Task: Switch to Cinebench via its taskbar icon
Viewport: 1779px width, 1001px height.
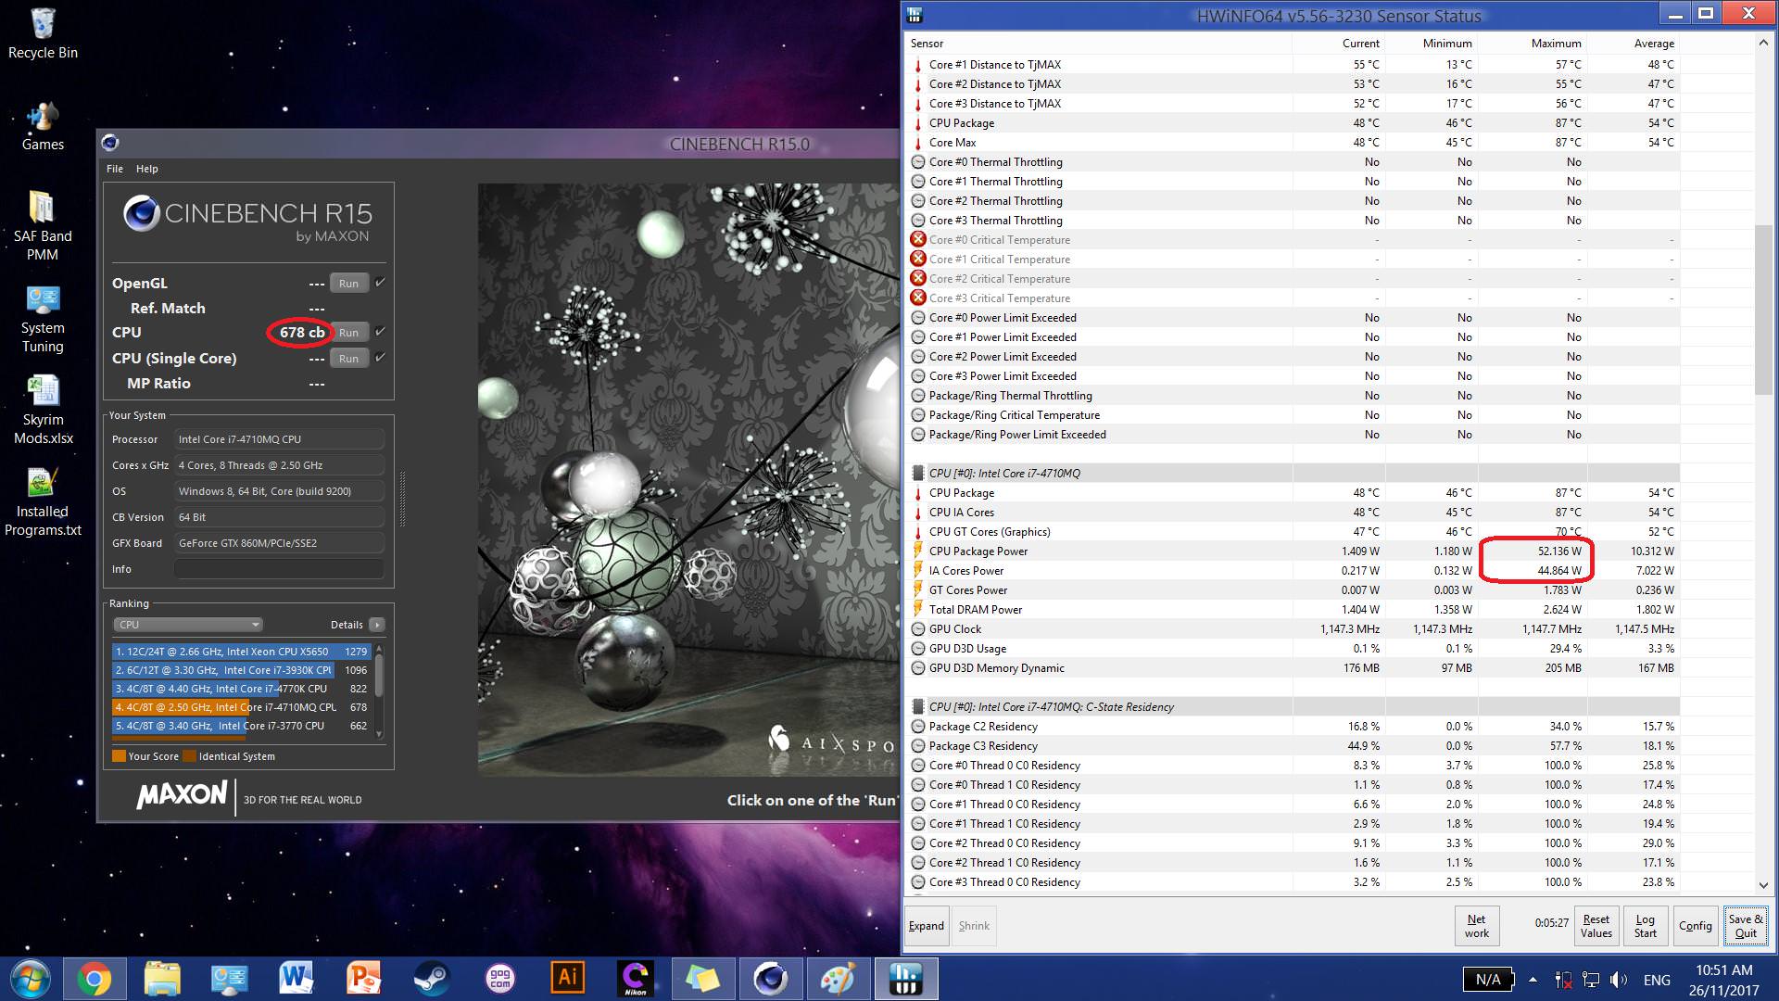Action: coord(770,979)
